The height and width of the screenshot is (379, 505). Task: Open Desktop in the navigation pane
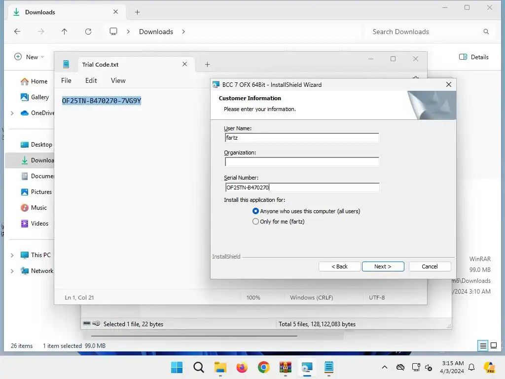point(36,145)
